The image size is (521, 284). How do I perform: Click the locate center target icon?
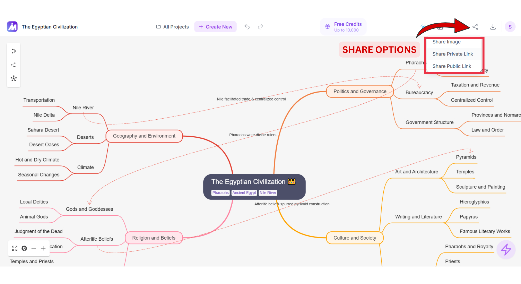click(24, 248)
